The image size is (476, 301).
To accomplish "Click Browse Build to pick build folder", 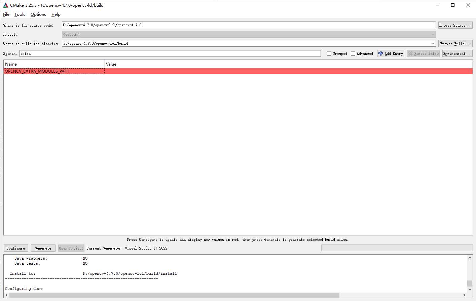I will 455,43.
